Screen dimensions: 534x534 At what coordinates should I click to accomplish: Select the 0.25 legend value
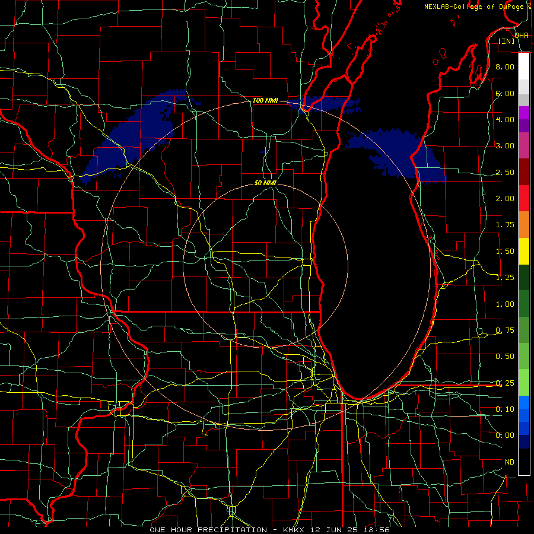(x=505, y=383)
